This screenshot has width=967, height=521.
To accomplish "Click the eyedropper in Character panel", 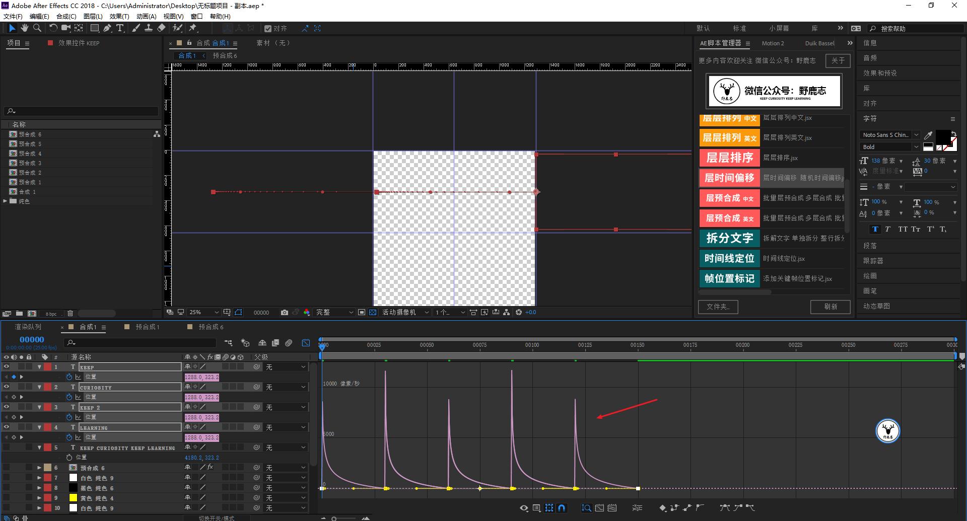I will click(x=928, y=135).
